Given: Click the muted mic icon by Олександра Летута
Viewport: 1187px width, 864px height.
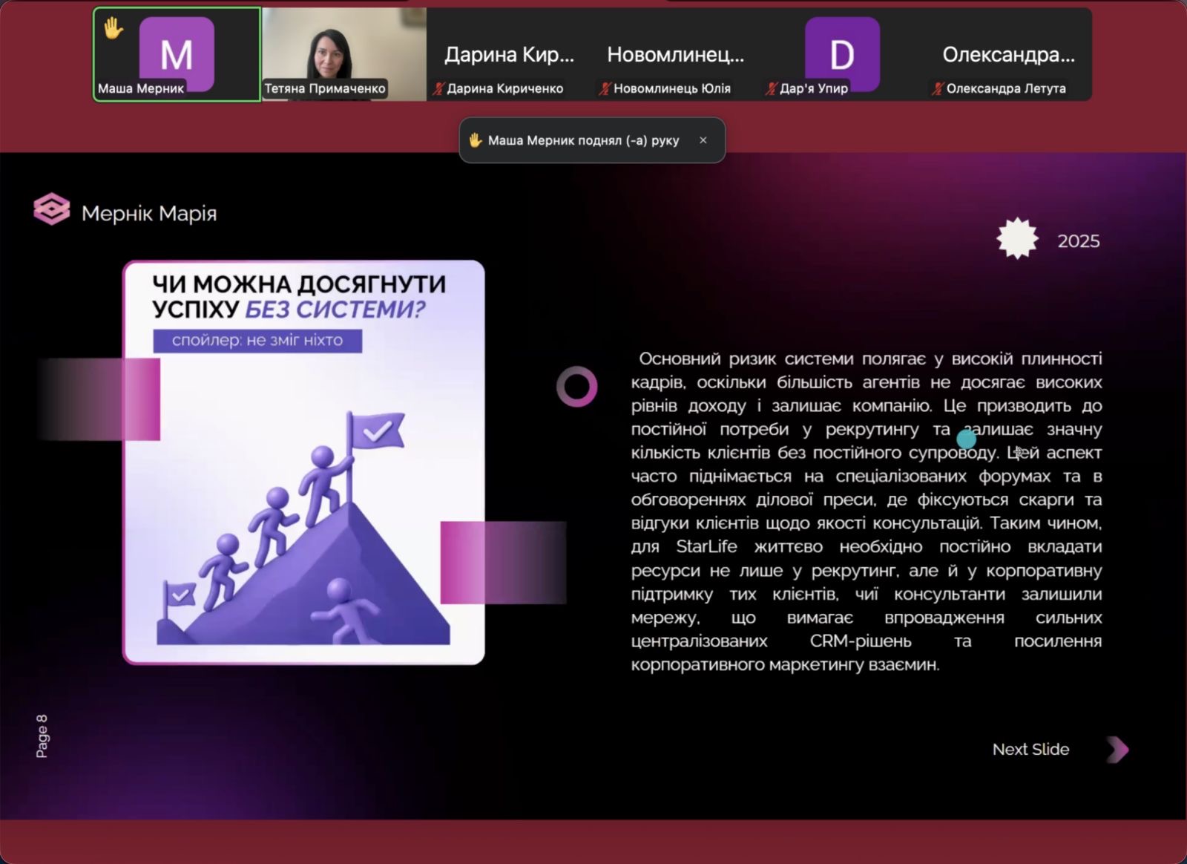Looking at the screenshot, I should (938, 89).
